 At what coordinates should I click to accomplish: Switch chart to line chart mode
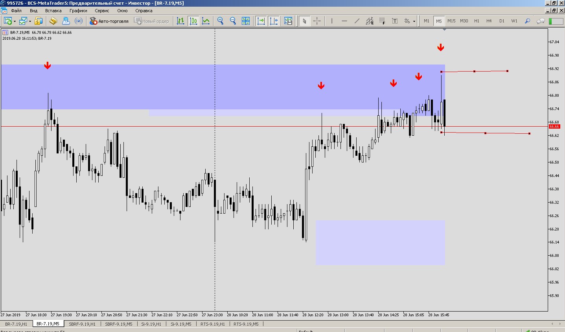point(206,21)
